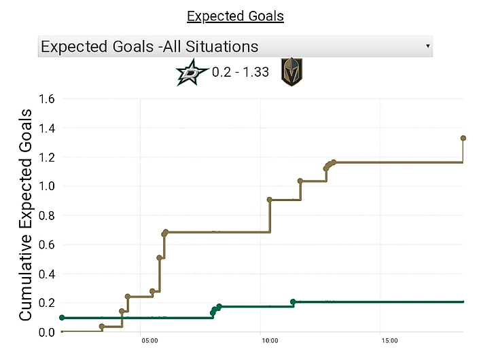The height and width of the screenshot is (364, 496).
Task: Click the gold data point at 0.24
Action: click(128, 296)
